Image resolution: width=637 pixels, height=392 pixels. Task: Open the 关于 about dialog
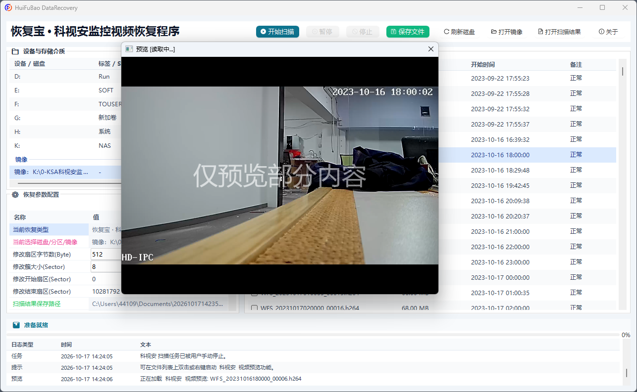pos(608,32)
